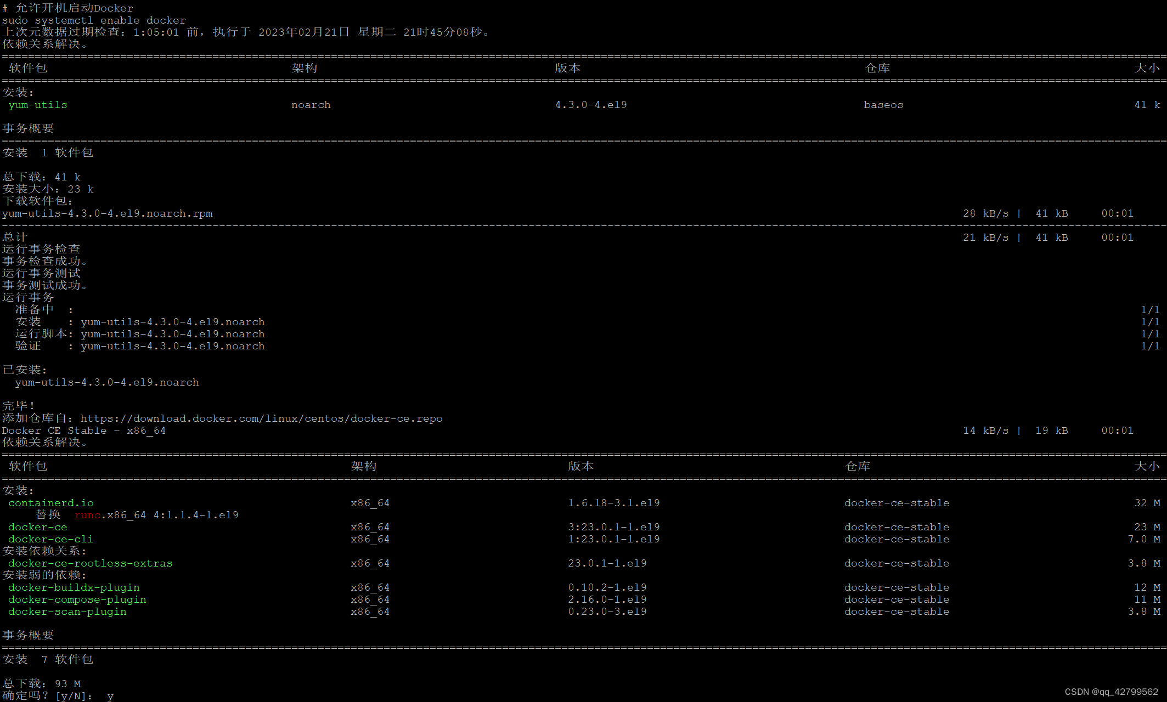This screenshot has height=702, width=1167.
Task: Click the '安装大小: 23 k' line
Action: click(x=48, y=189)
